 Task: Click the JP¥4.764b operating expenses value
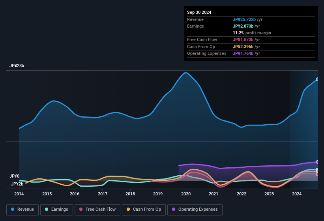pos(243,53)
